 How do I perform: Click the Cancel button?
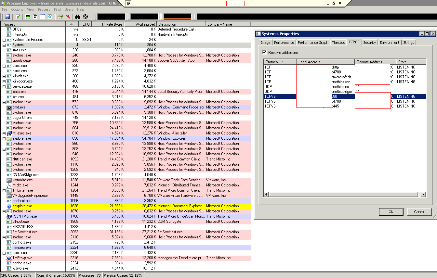coord(419,212)
